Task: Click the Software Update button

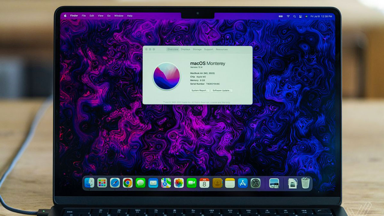Action: (222, 90)
